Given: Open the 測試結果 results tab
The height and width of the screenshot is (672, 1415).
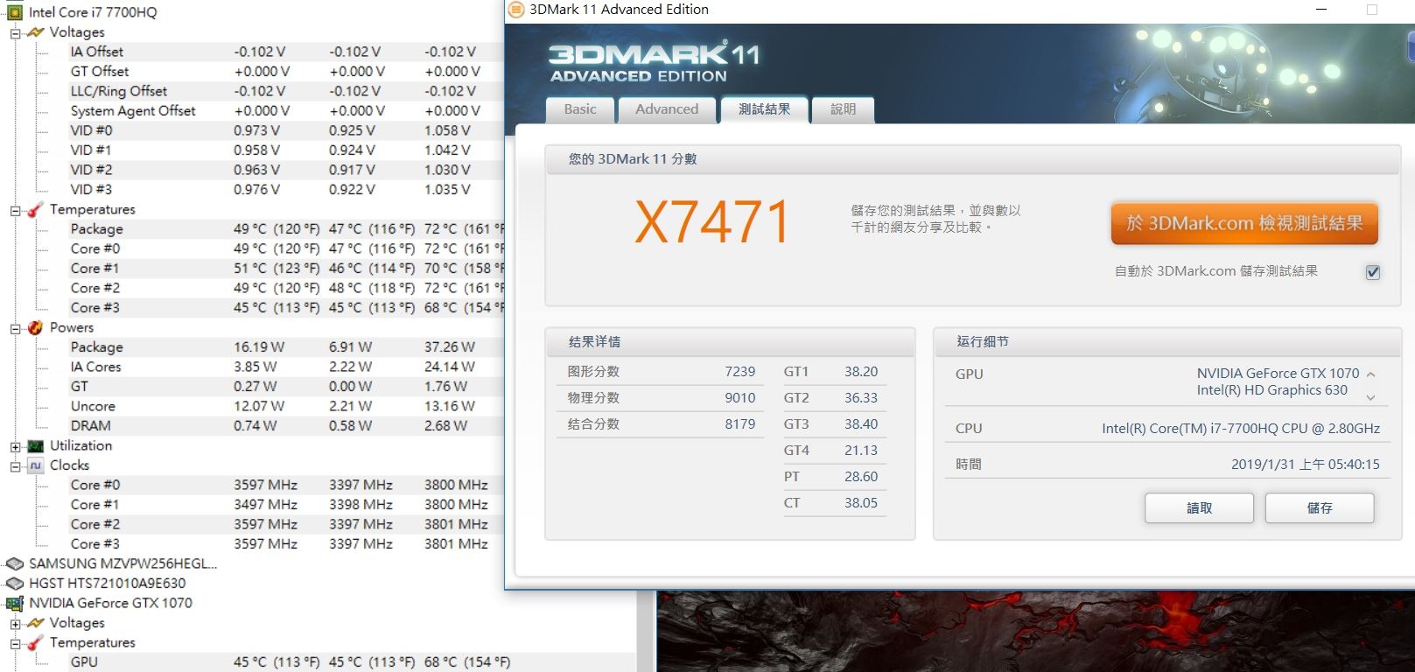Looking at the screenshot, I should point(764,109).
